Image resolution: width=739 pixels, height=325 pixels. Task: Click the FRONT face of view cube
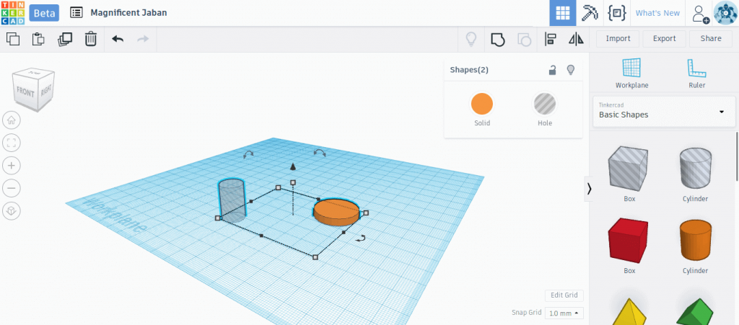pos(25,92)
